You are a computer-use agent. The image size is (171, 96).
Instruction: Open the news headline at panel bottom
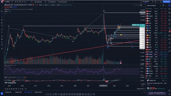157,93
